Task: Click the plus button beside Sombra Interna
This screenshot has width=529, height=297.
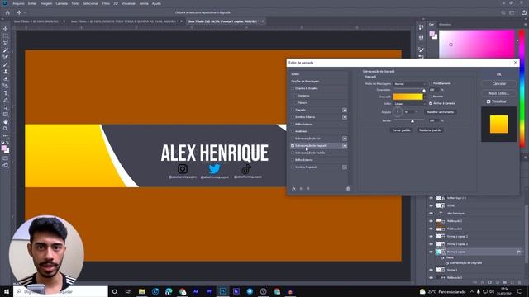Action: [345, 117]
